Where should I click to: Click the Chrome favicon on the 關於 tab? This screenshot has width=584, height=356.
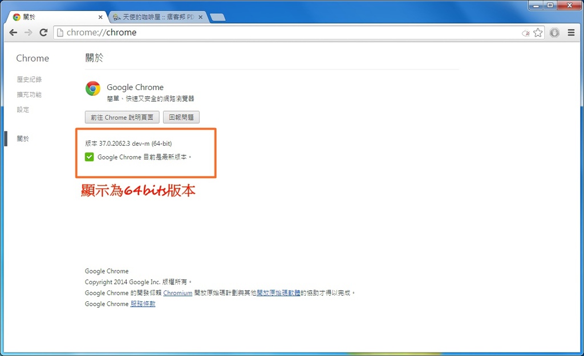(x=17, y=17)
